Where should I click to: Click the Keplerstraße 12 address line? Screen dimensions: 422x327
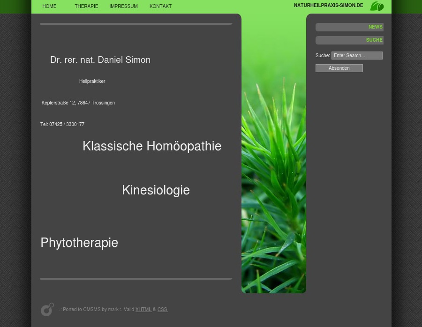point(78,103)
